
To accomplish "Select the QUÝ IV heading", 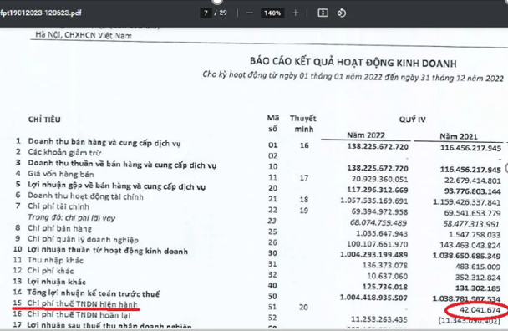I will coord(412,120).
